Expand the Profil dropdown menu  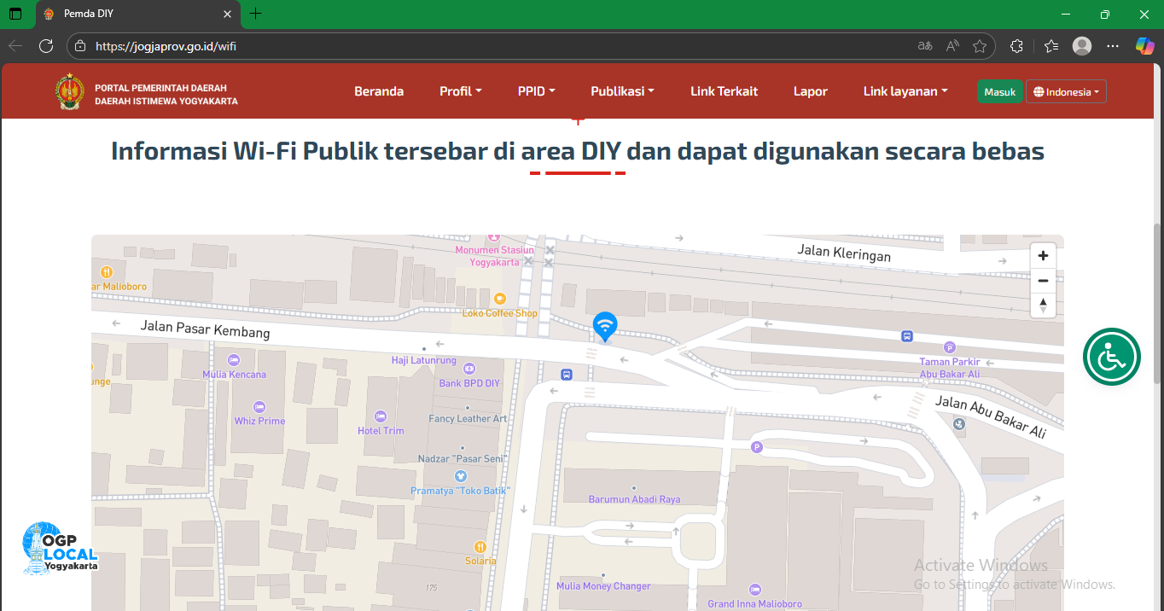coord(460,91)
